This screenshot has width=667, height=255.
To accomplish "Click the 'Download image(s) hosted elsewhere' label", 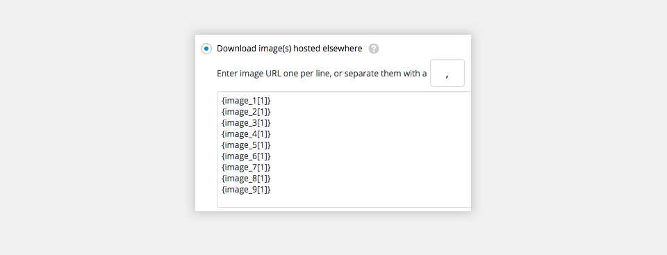I will click(x=289, y=49).
